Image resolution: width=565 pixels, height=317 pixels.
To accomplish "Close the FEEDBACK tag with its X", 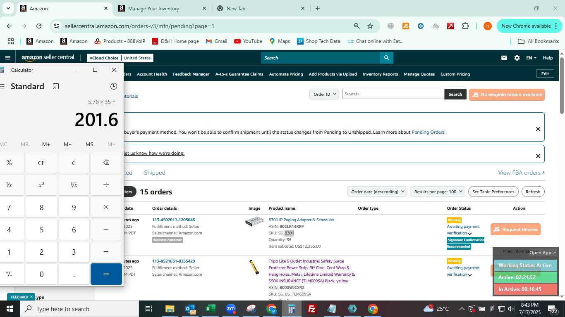I will click(31, 297).
